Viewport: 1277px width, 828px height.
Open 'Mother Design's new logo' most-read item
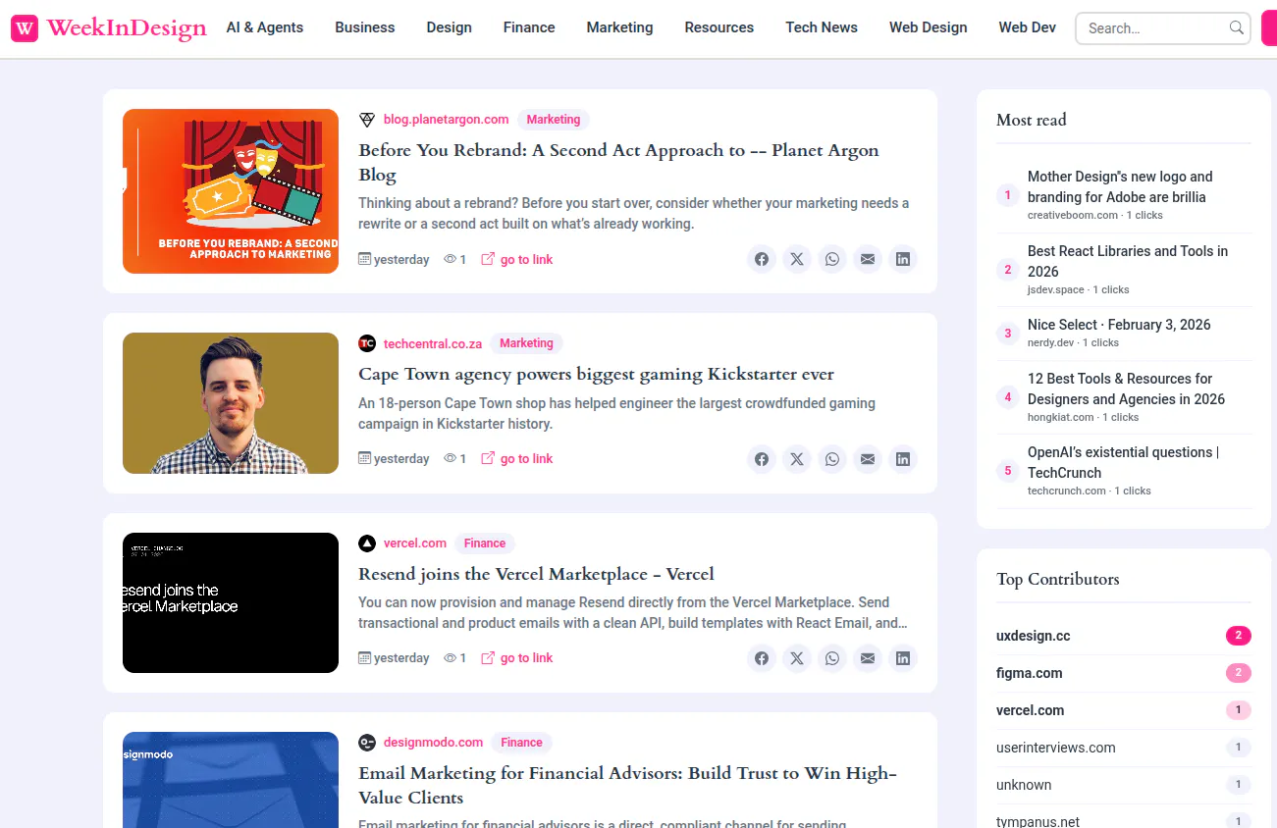pyautogui.click(x=1120, y=186)
